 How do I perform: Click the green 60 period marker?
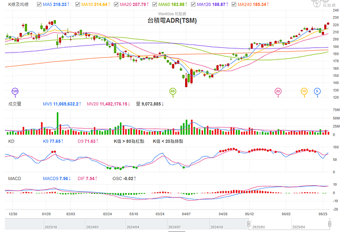pos(173,91)
